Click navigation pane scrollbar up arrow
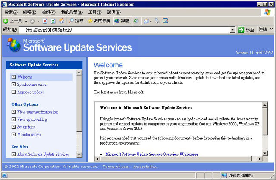Viewport: 276px width, 180px height. click(x=79, y=73)
